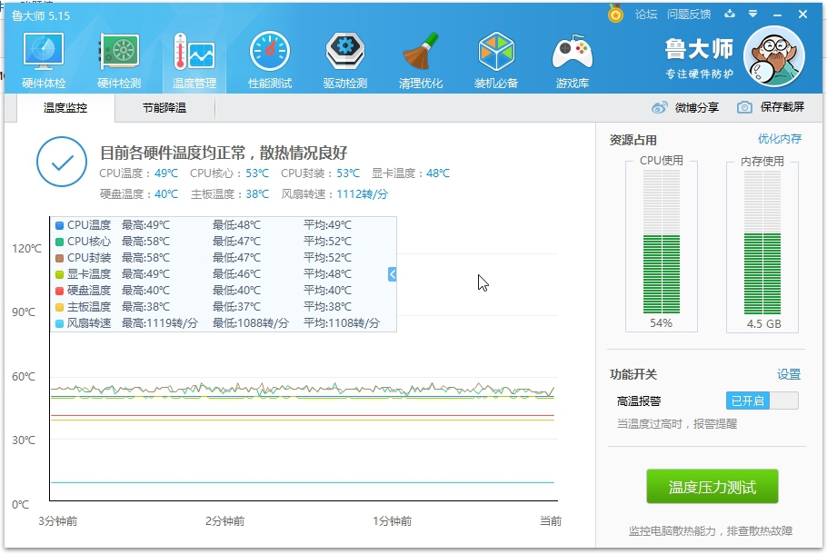This screenshot has width=827, height=554.
Task: Open 设置 settings link
Action: [x=789, y=374]
